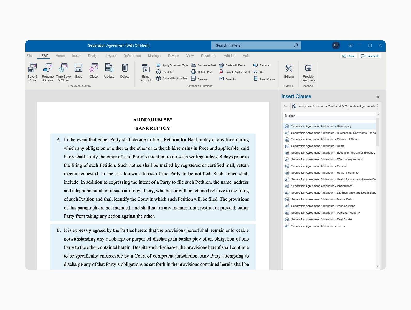This screenshot has height=310, width=411.
Task: Click Separation Agreements breadcrumb
Action: pyautogui.click(x=360, y=106)
